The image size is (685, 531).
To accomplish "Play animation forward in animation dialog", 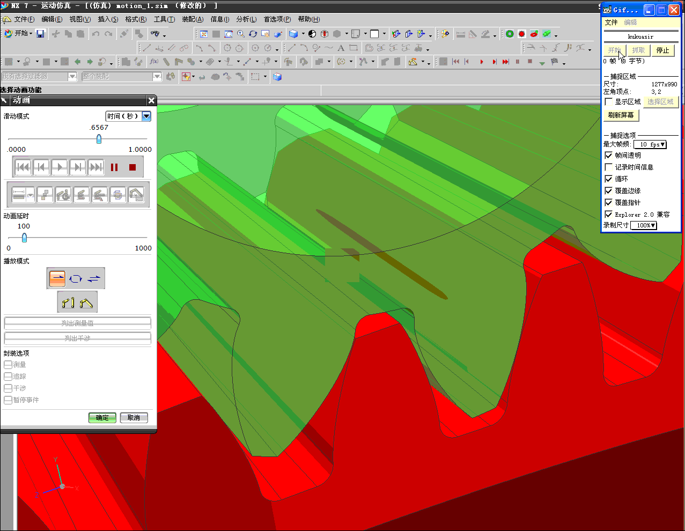I will [x=60, y=167].
